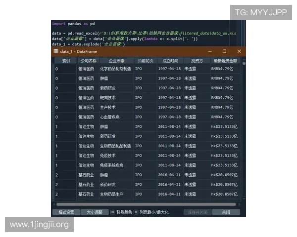Click the 格式设置 button
This screenshot has width=297, height=237.
[66, 212]
